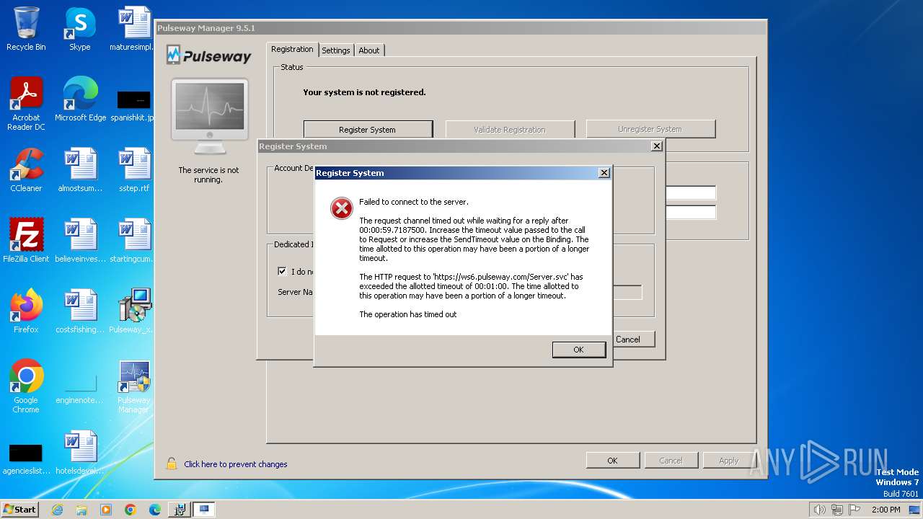923x519 pixels.
Task: Click OK in Pulseway Manager window
Action: (612, 461)
